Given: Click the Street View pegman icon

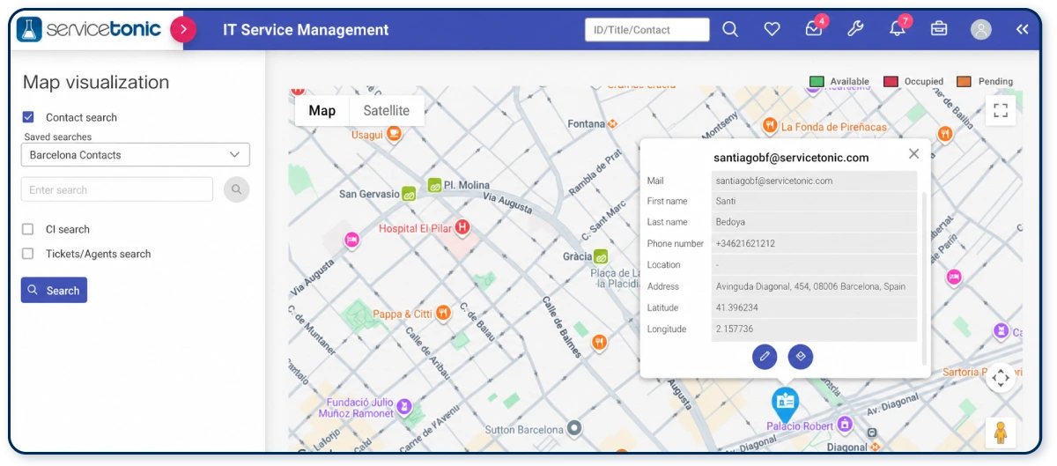Looking at the screenshot, I should click(1001, 433).
